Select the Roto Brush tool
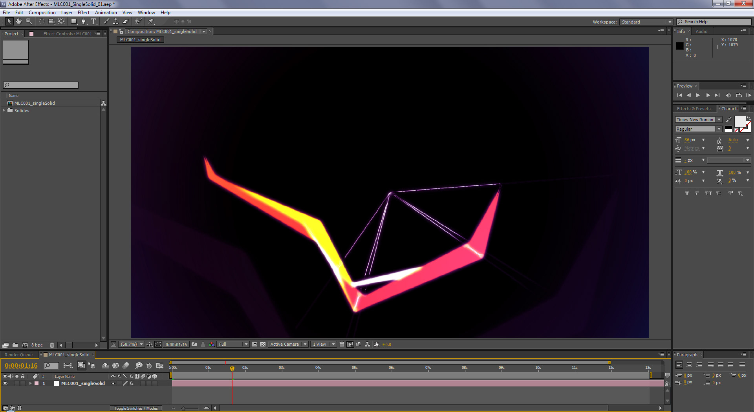 click(138, 22)
